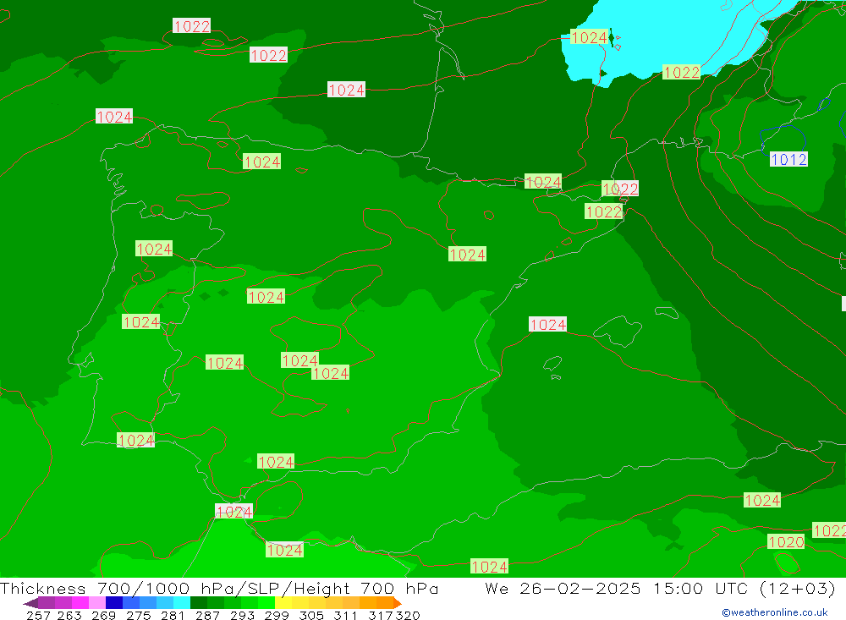
Task: Select the dark blue legend swatch
Action: tap(114, 603)
